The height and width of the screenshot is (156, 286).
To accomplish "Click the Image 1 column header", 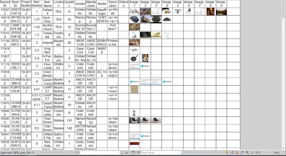I will (134, 4).
